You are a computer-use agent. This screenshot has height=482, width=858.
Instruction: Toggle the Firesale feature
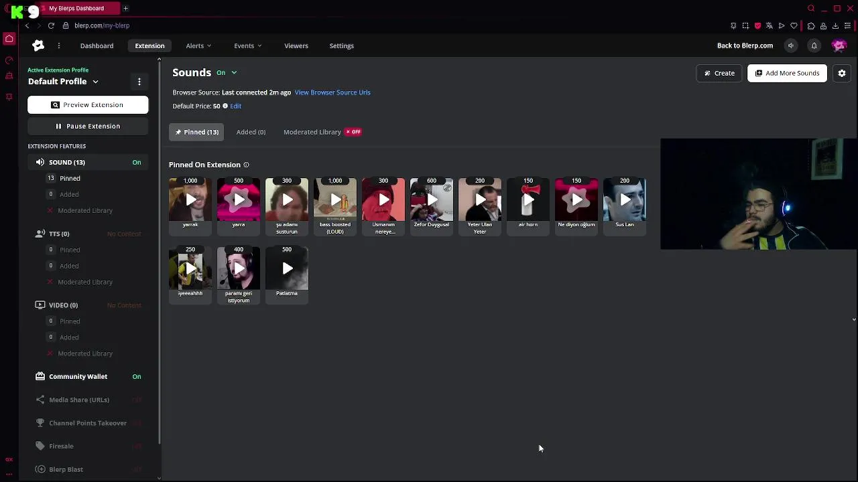click(x=137, y=446)
